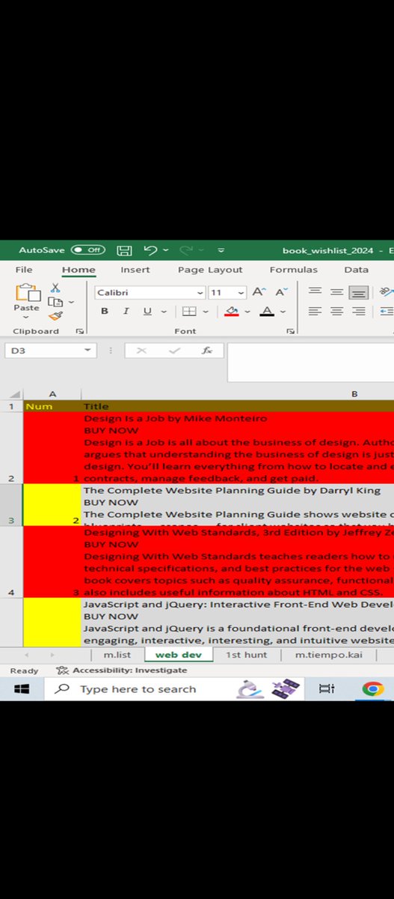Save the workbook with the floppy disk icon
Image resolution: width=394 pixels, height=899 pixels.
(125, 250)
